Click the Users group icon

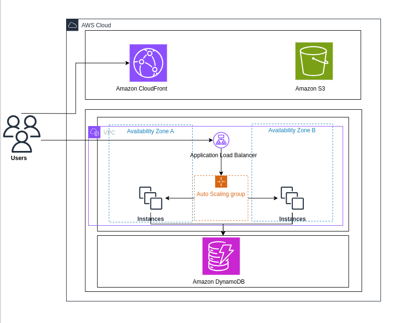(x=22, y=134)
